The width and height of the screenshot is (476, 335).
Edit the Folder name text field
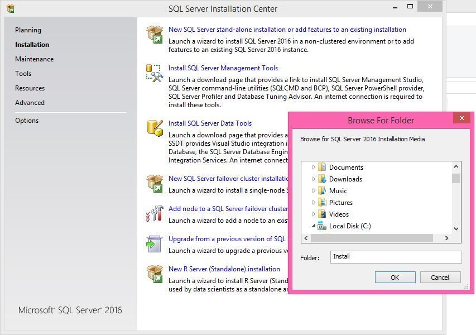click(x=396, y=256)
